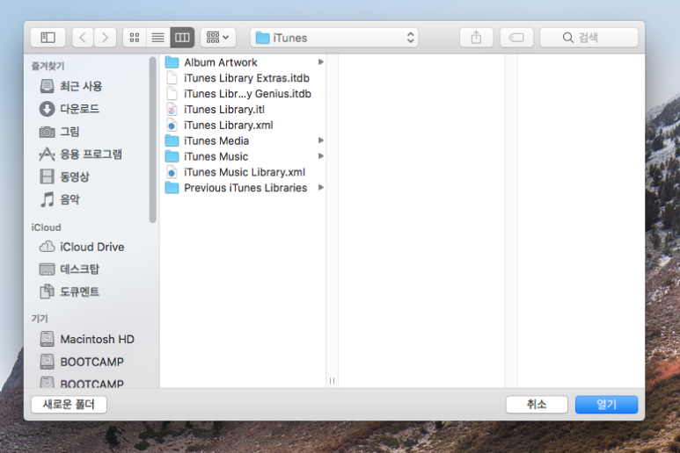This screenshot has height=453, width=680.
Task: Click the cloud icon beside iCloud Drive
Action: click(x=47, y=247)
